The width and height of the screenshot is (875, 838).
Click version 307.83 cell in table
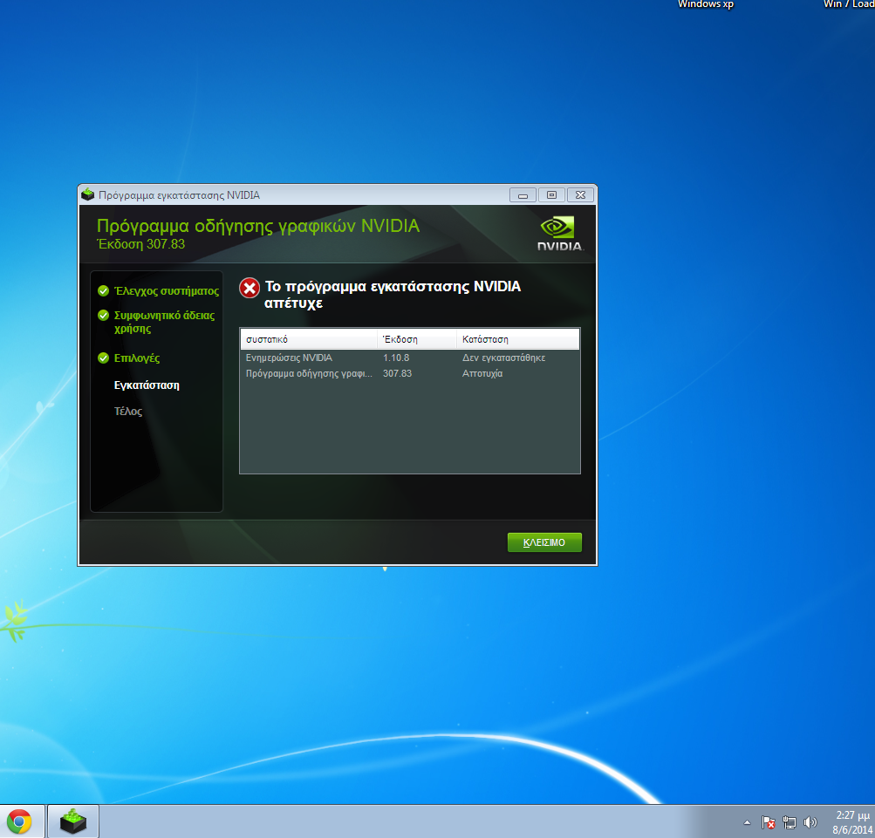[x=397, y=373]
